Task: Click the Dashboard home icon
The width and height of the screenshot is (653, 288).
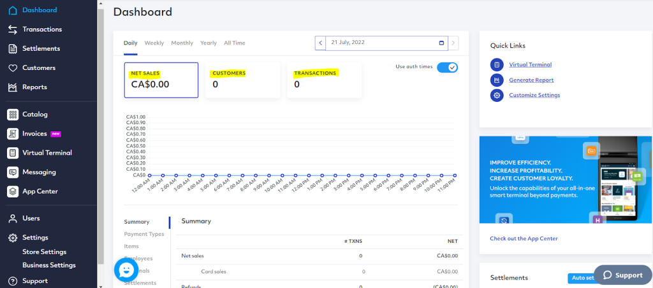Action: point(13,10)
